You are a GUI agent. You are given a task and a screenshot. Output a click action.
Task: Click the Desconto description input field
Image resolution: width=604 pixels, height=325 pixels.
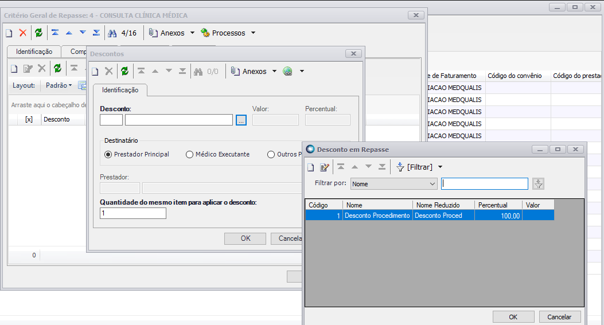179,120
